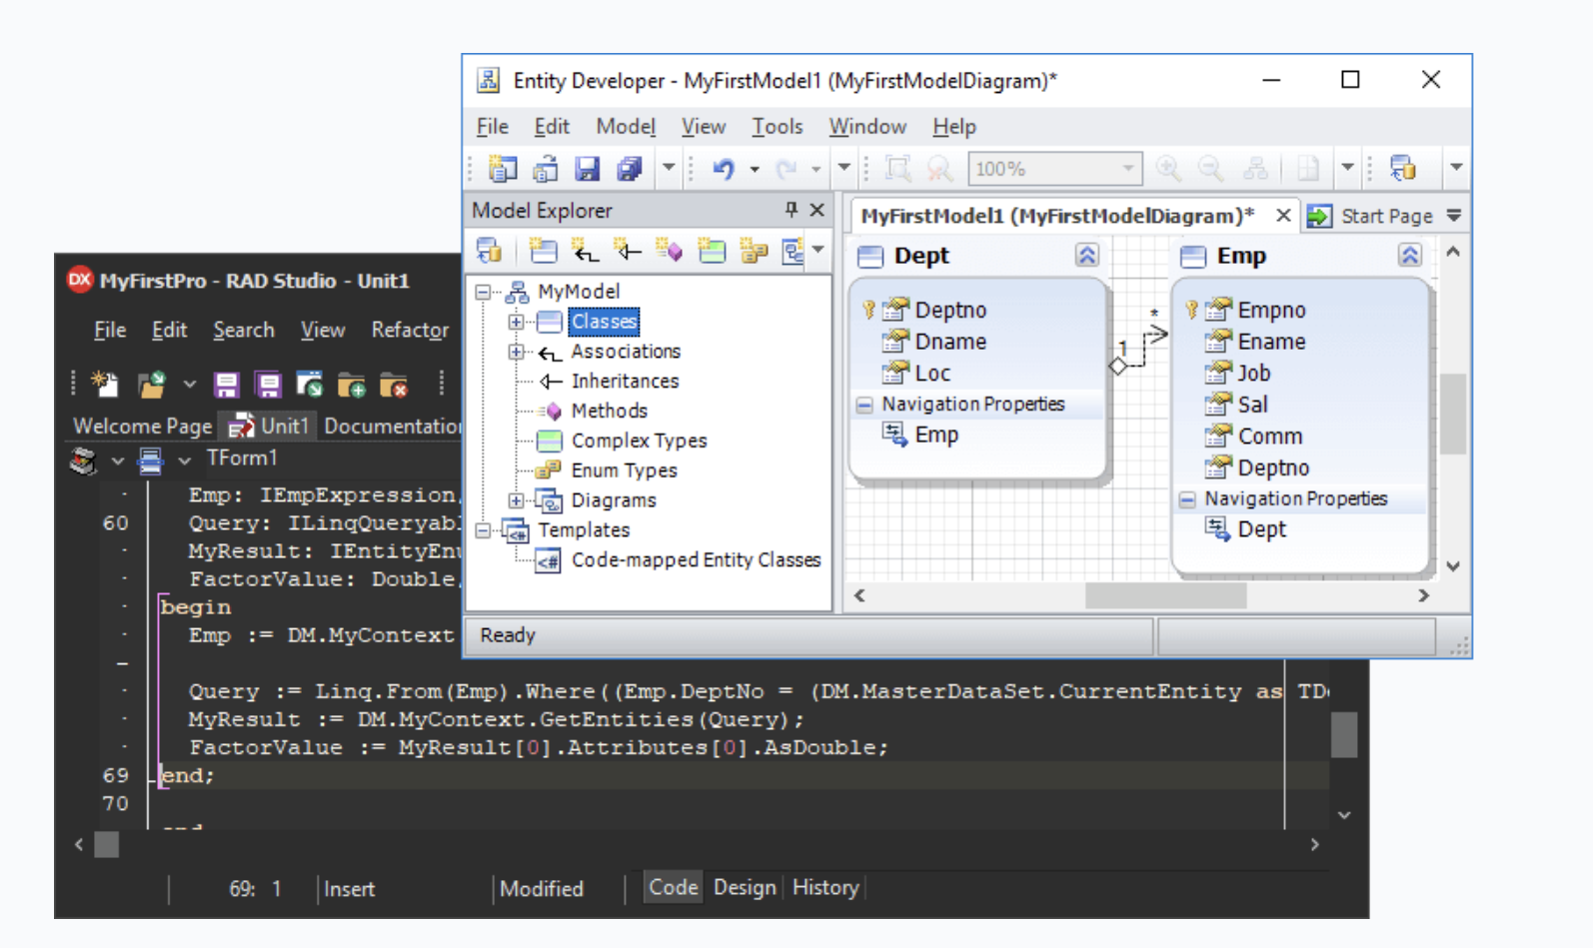Image resolution: width=1593 pixels, height=948 pixels.
Task: Click the New Complex Type icon in Model Explorer
Action: (x=712, y=251)
